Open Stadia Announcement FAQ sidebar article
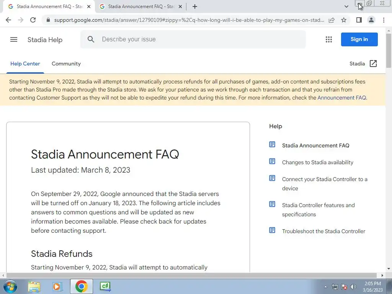392x294 pixels. coord(315,145)
